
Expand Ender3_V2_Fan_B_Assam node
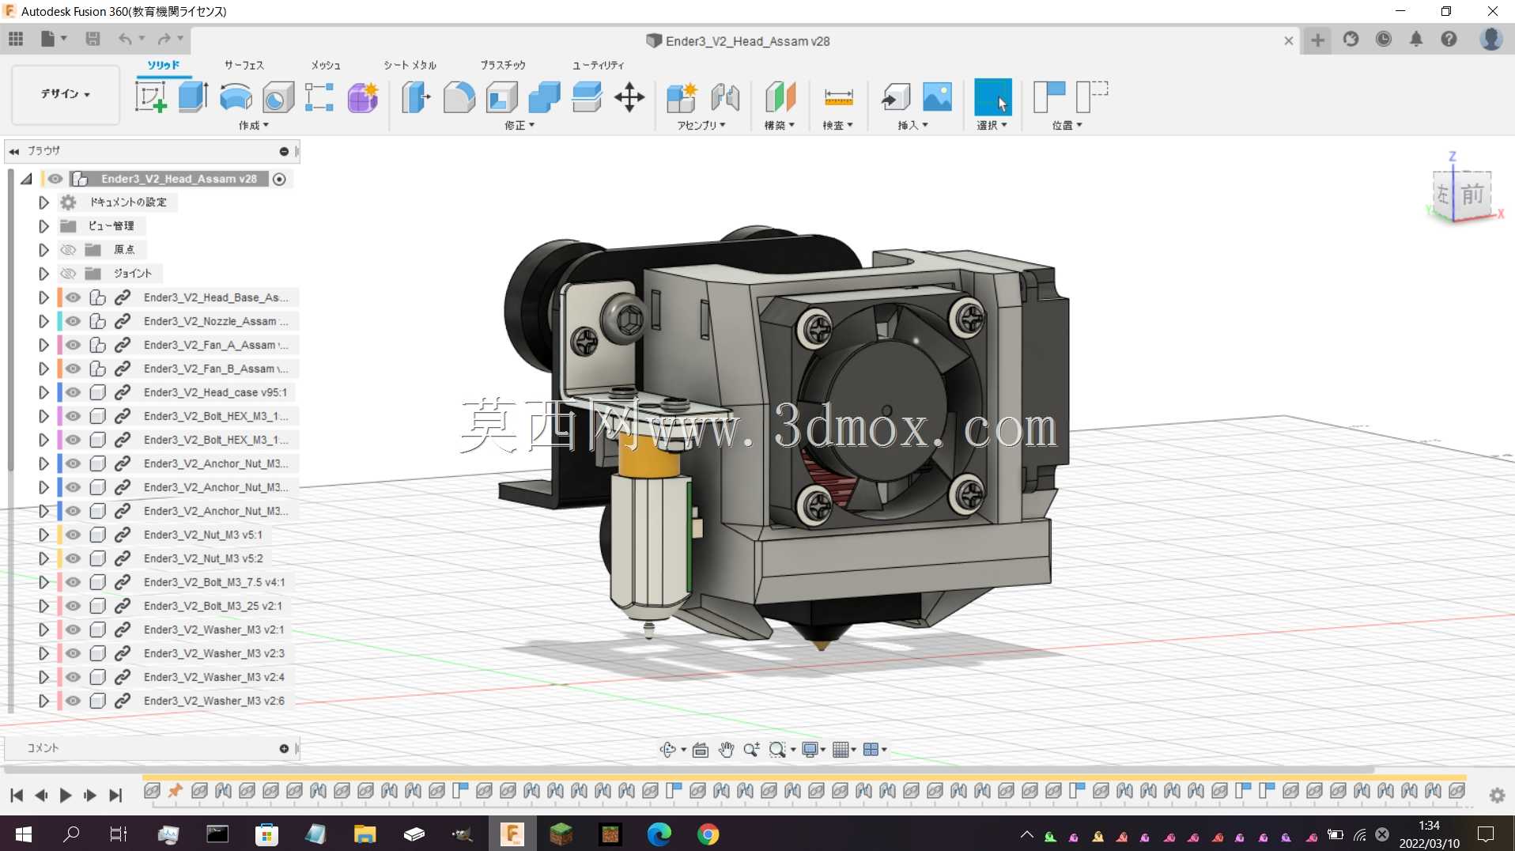click(x=43, y=369)
